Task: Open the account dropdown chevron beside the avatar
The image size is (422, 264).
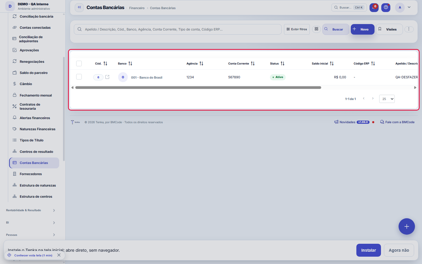Action: [x=409, y=7]
